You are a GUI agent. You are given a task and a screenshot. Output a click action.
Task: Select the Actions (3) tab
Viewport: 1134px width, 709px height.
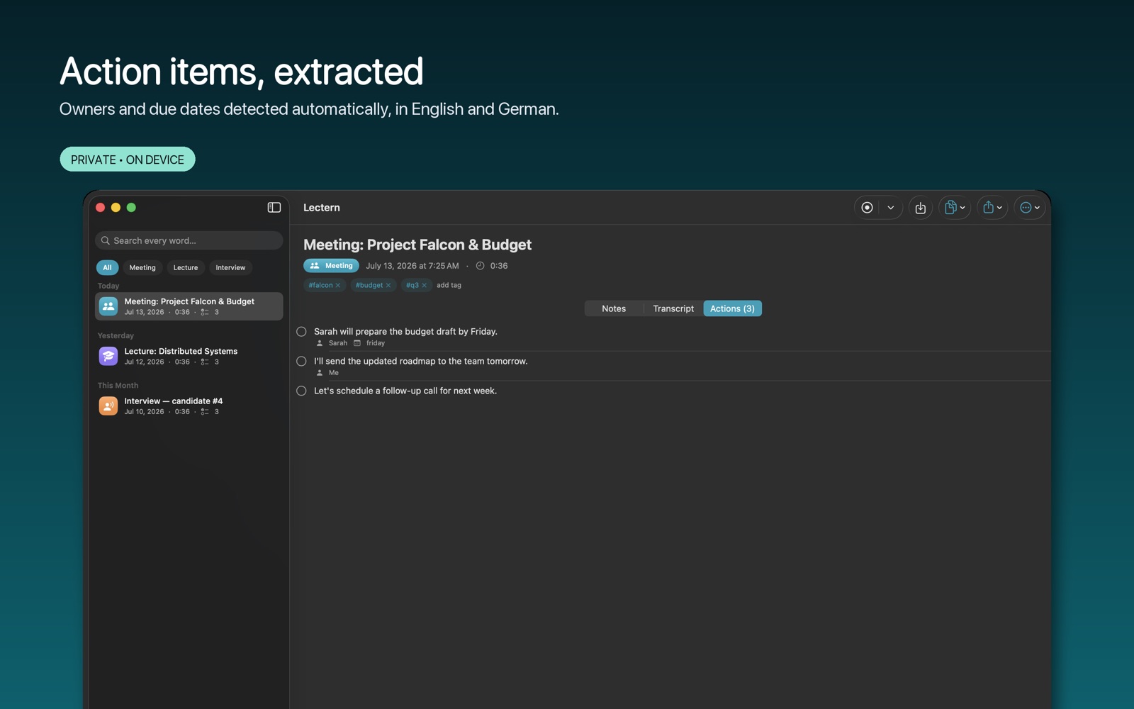732,308
